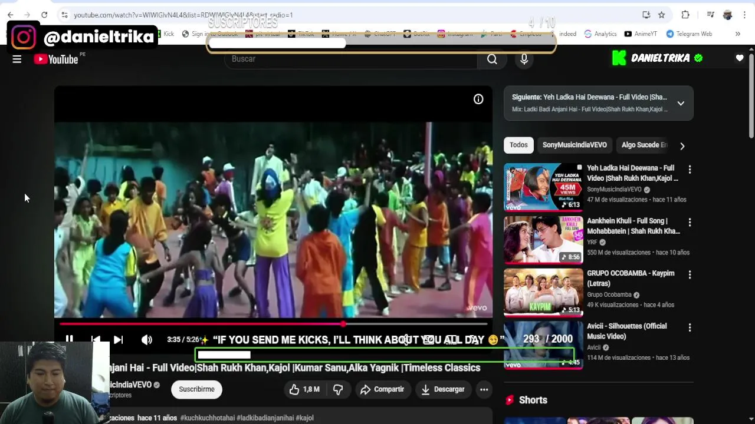Click the #kajol hashtag

pyautogui.click(x=305, y=418)
